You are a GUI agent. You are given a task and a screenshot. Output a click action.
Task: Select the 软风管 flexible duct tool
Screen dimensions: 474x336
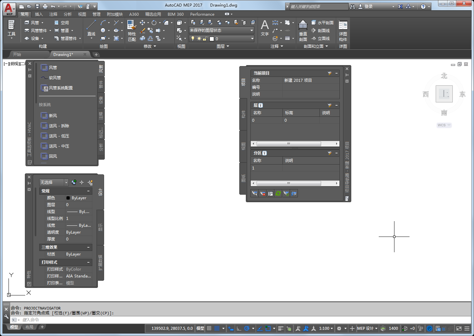tap(51, 78)
